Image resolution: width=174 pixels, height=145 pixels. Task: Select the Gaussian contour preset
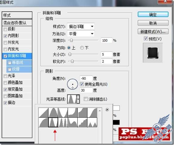tap(92, 113)
